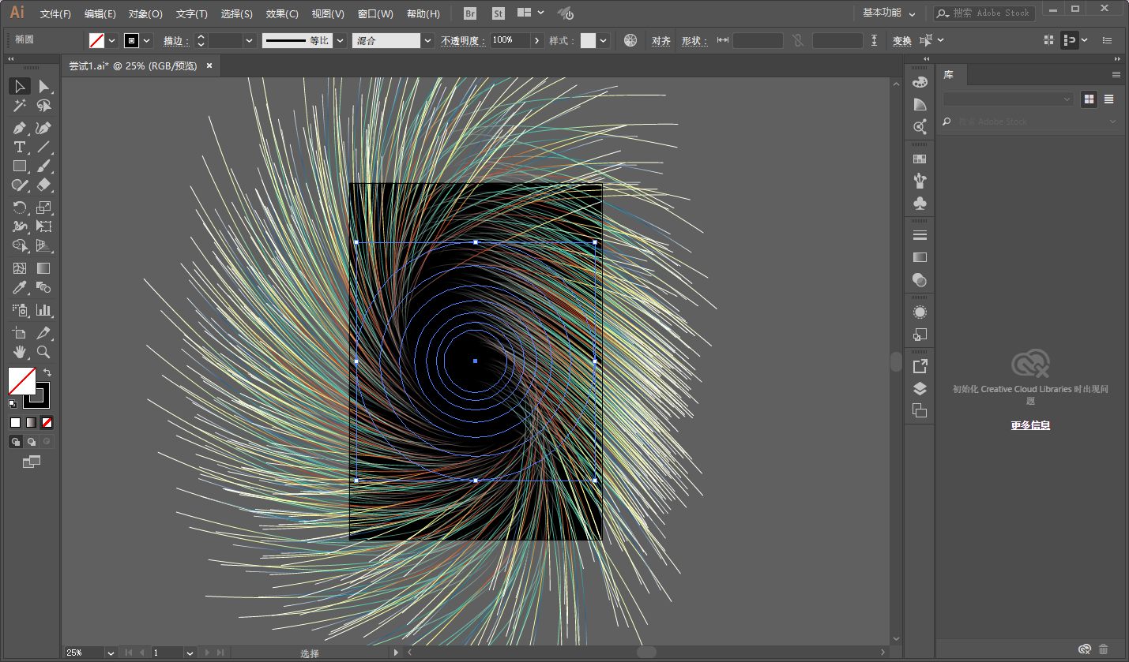
Task: Swap fill and stroke colors
Action: [47, 372]
